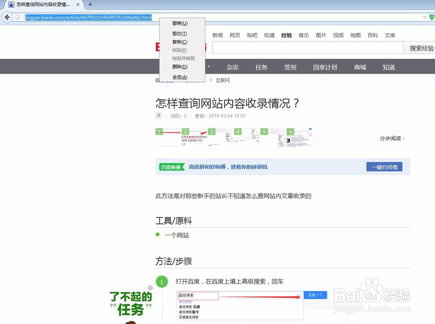Click the selected URL in the address bar
Image resolution: width=435 pixels, height=324 pixels.
pyautogui.click(x=88, y=17)
